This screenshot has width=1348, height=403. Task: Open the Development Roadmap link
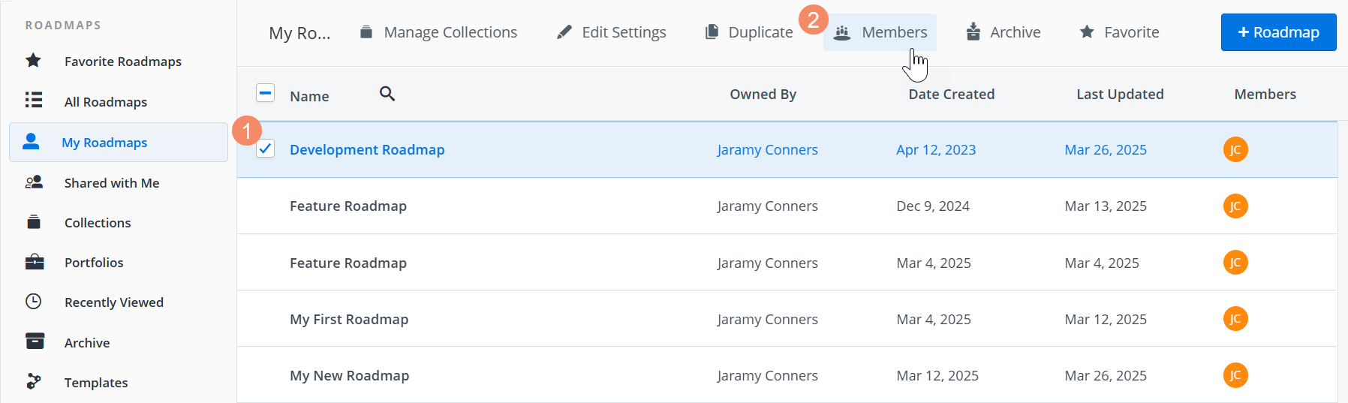[367, 150]
